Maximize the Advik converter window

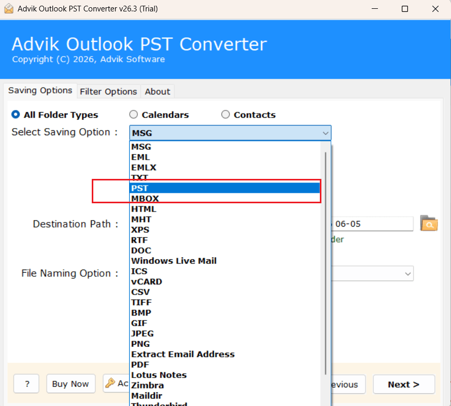[x=405, y=9]
